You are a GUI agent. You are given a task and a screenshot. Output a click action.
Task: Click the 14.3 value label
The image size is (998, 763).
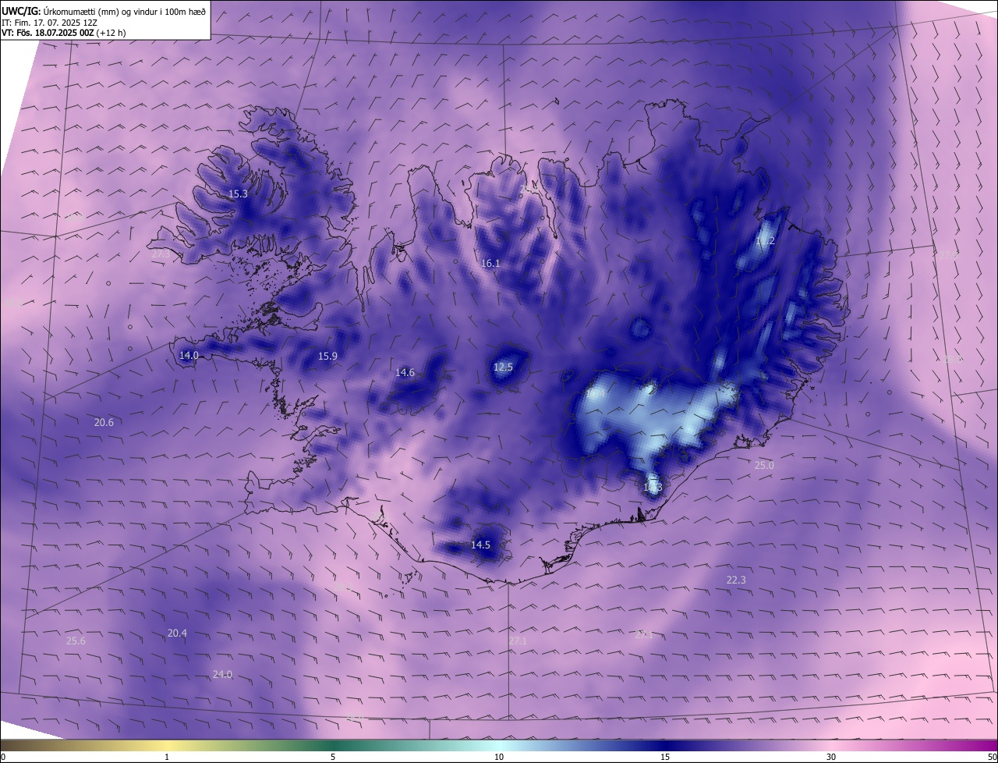(x=653, y=487)
